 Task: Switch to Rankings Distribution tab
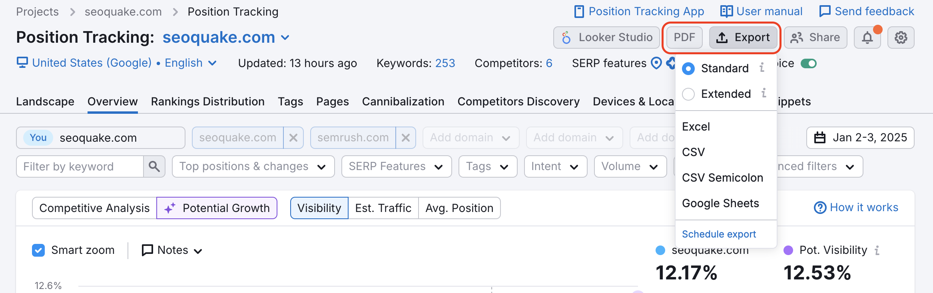tap(208, 101)
